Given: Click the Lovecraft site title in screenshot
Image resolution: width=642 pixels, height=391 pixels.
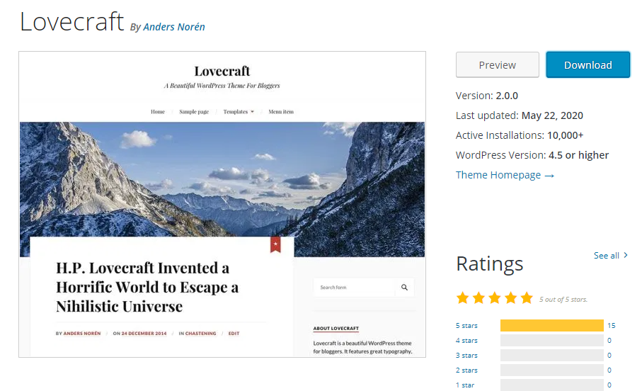Looking at the screenshot, I should point(222,71).
